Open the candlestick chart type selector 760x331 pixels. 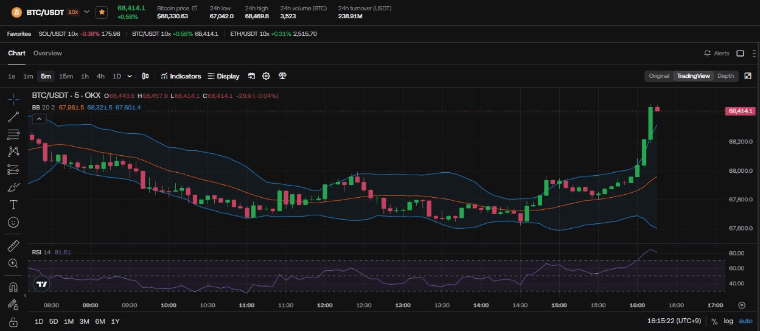[145, 76]
